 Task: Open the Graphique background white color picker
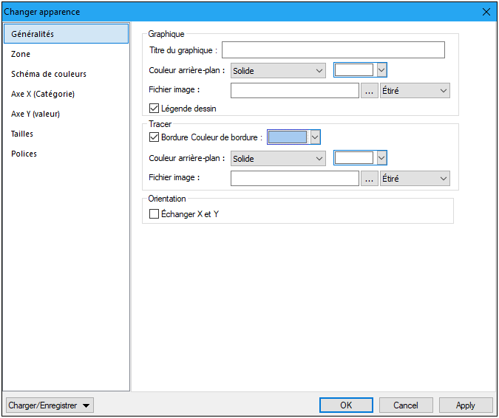[x=354, y=71]
